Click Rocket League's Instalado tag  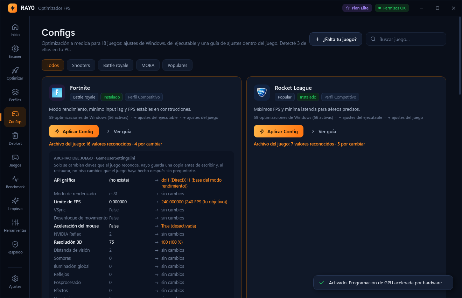(308, 97)
